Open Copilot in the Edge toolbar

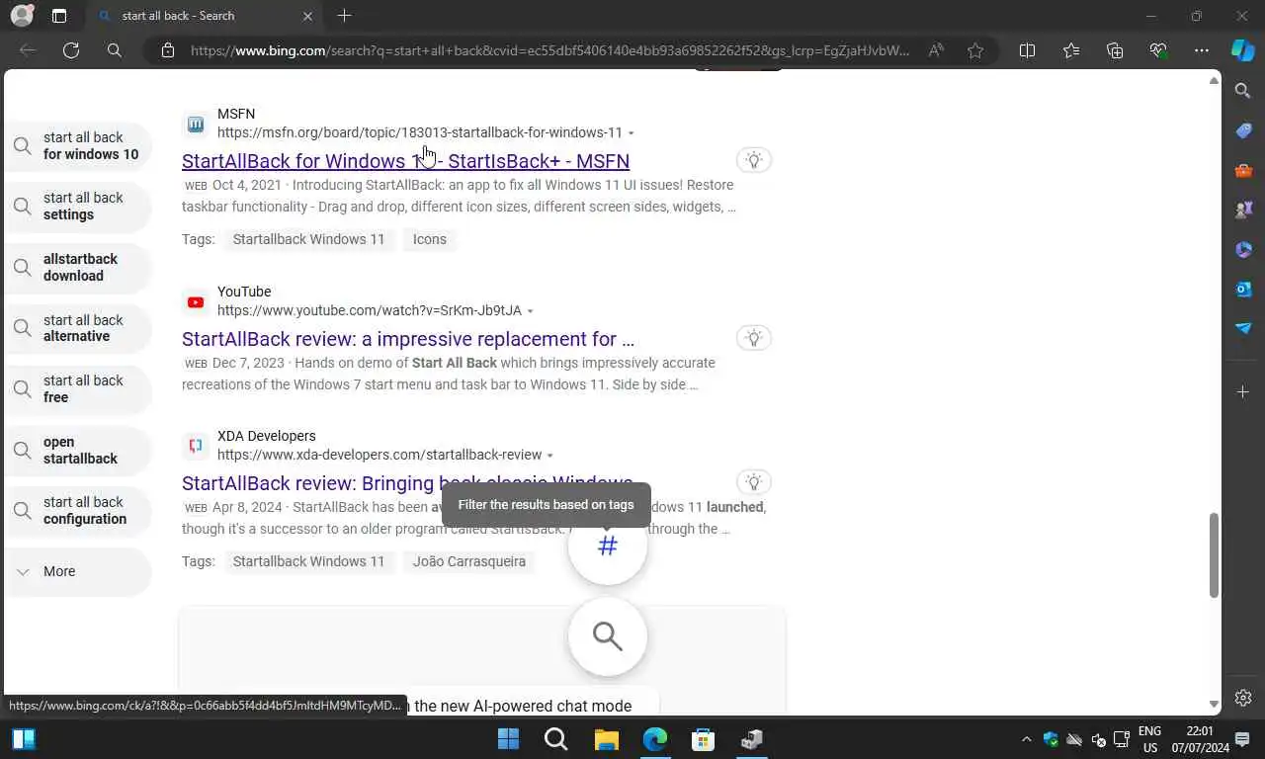[1243, 50]
